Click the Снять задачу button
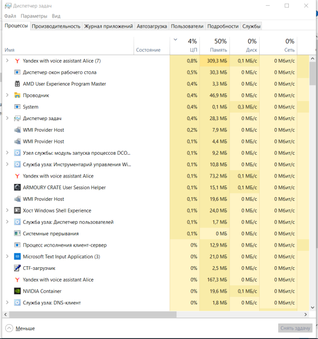Viewport: 318px width, 339px height. click(x=295, y=328)
